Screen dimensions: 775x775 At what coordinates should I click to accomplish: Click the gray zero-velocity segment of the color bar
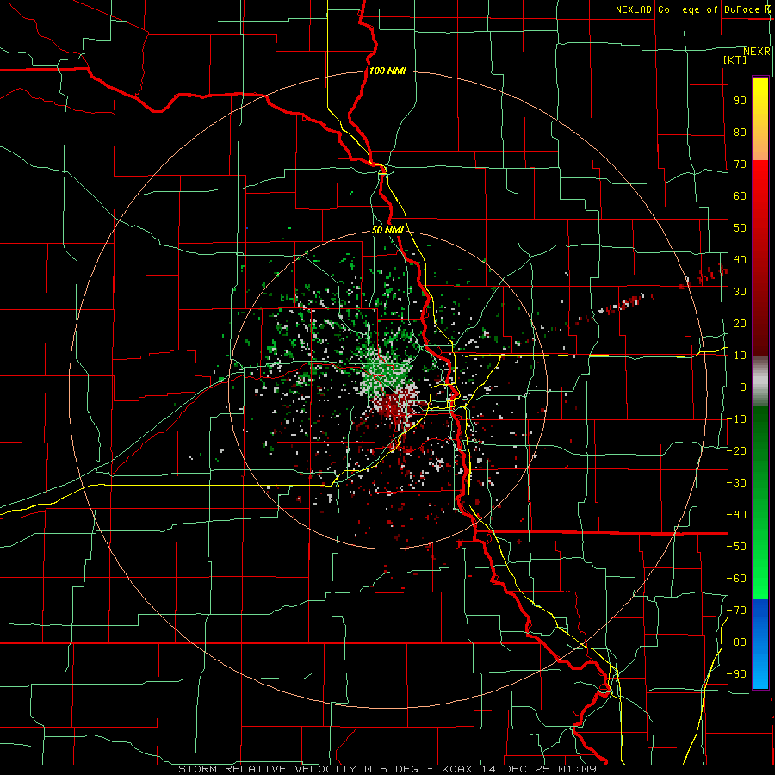pyautogui.click(x=760, y=381)
